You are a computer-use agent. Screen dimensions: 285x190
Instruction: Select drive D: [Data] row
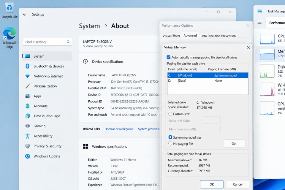[208, 80]
